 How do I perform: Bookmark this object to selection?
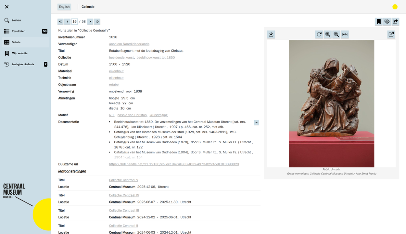click(378, 22)
